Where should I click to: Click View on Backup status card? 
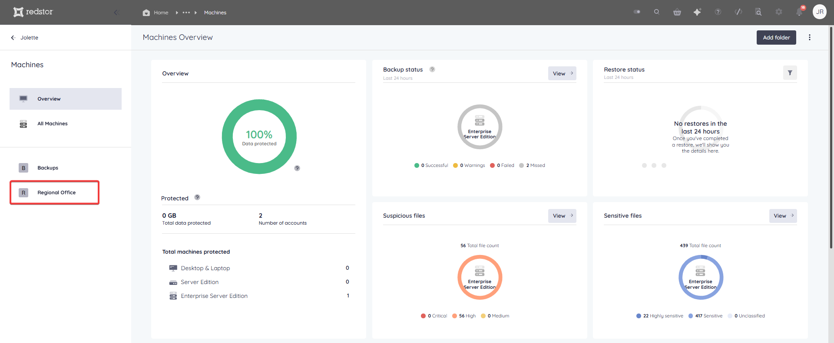coord(562,73)
